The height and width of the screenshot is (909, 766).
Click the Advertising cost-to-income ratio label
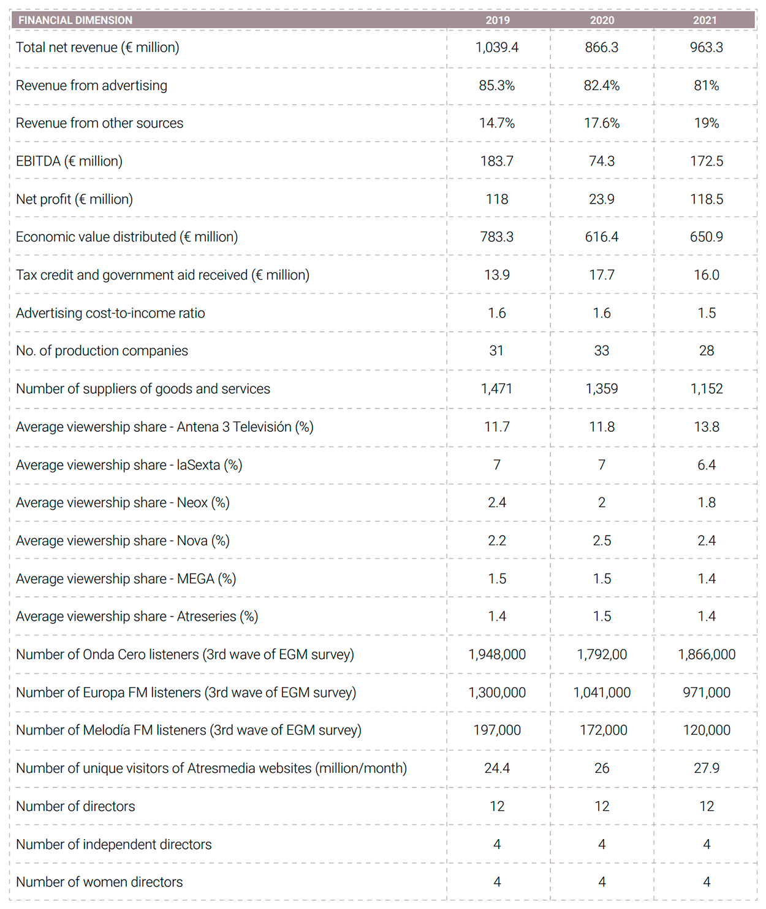(110, 313)
